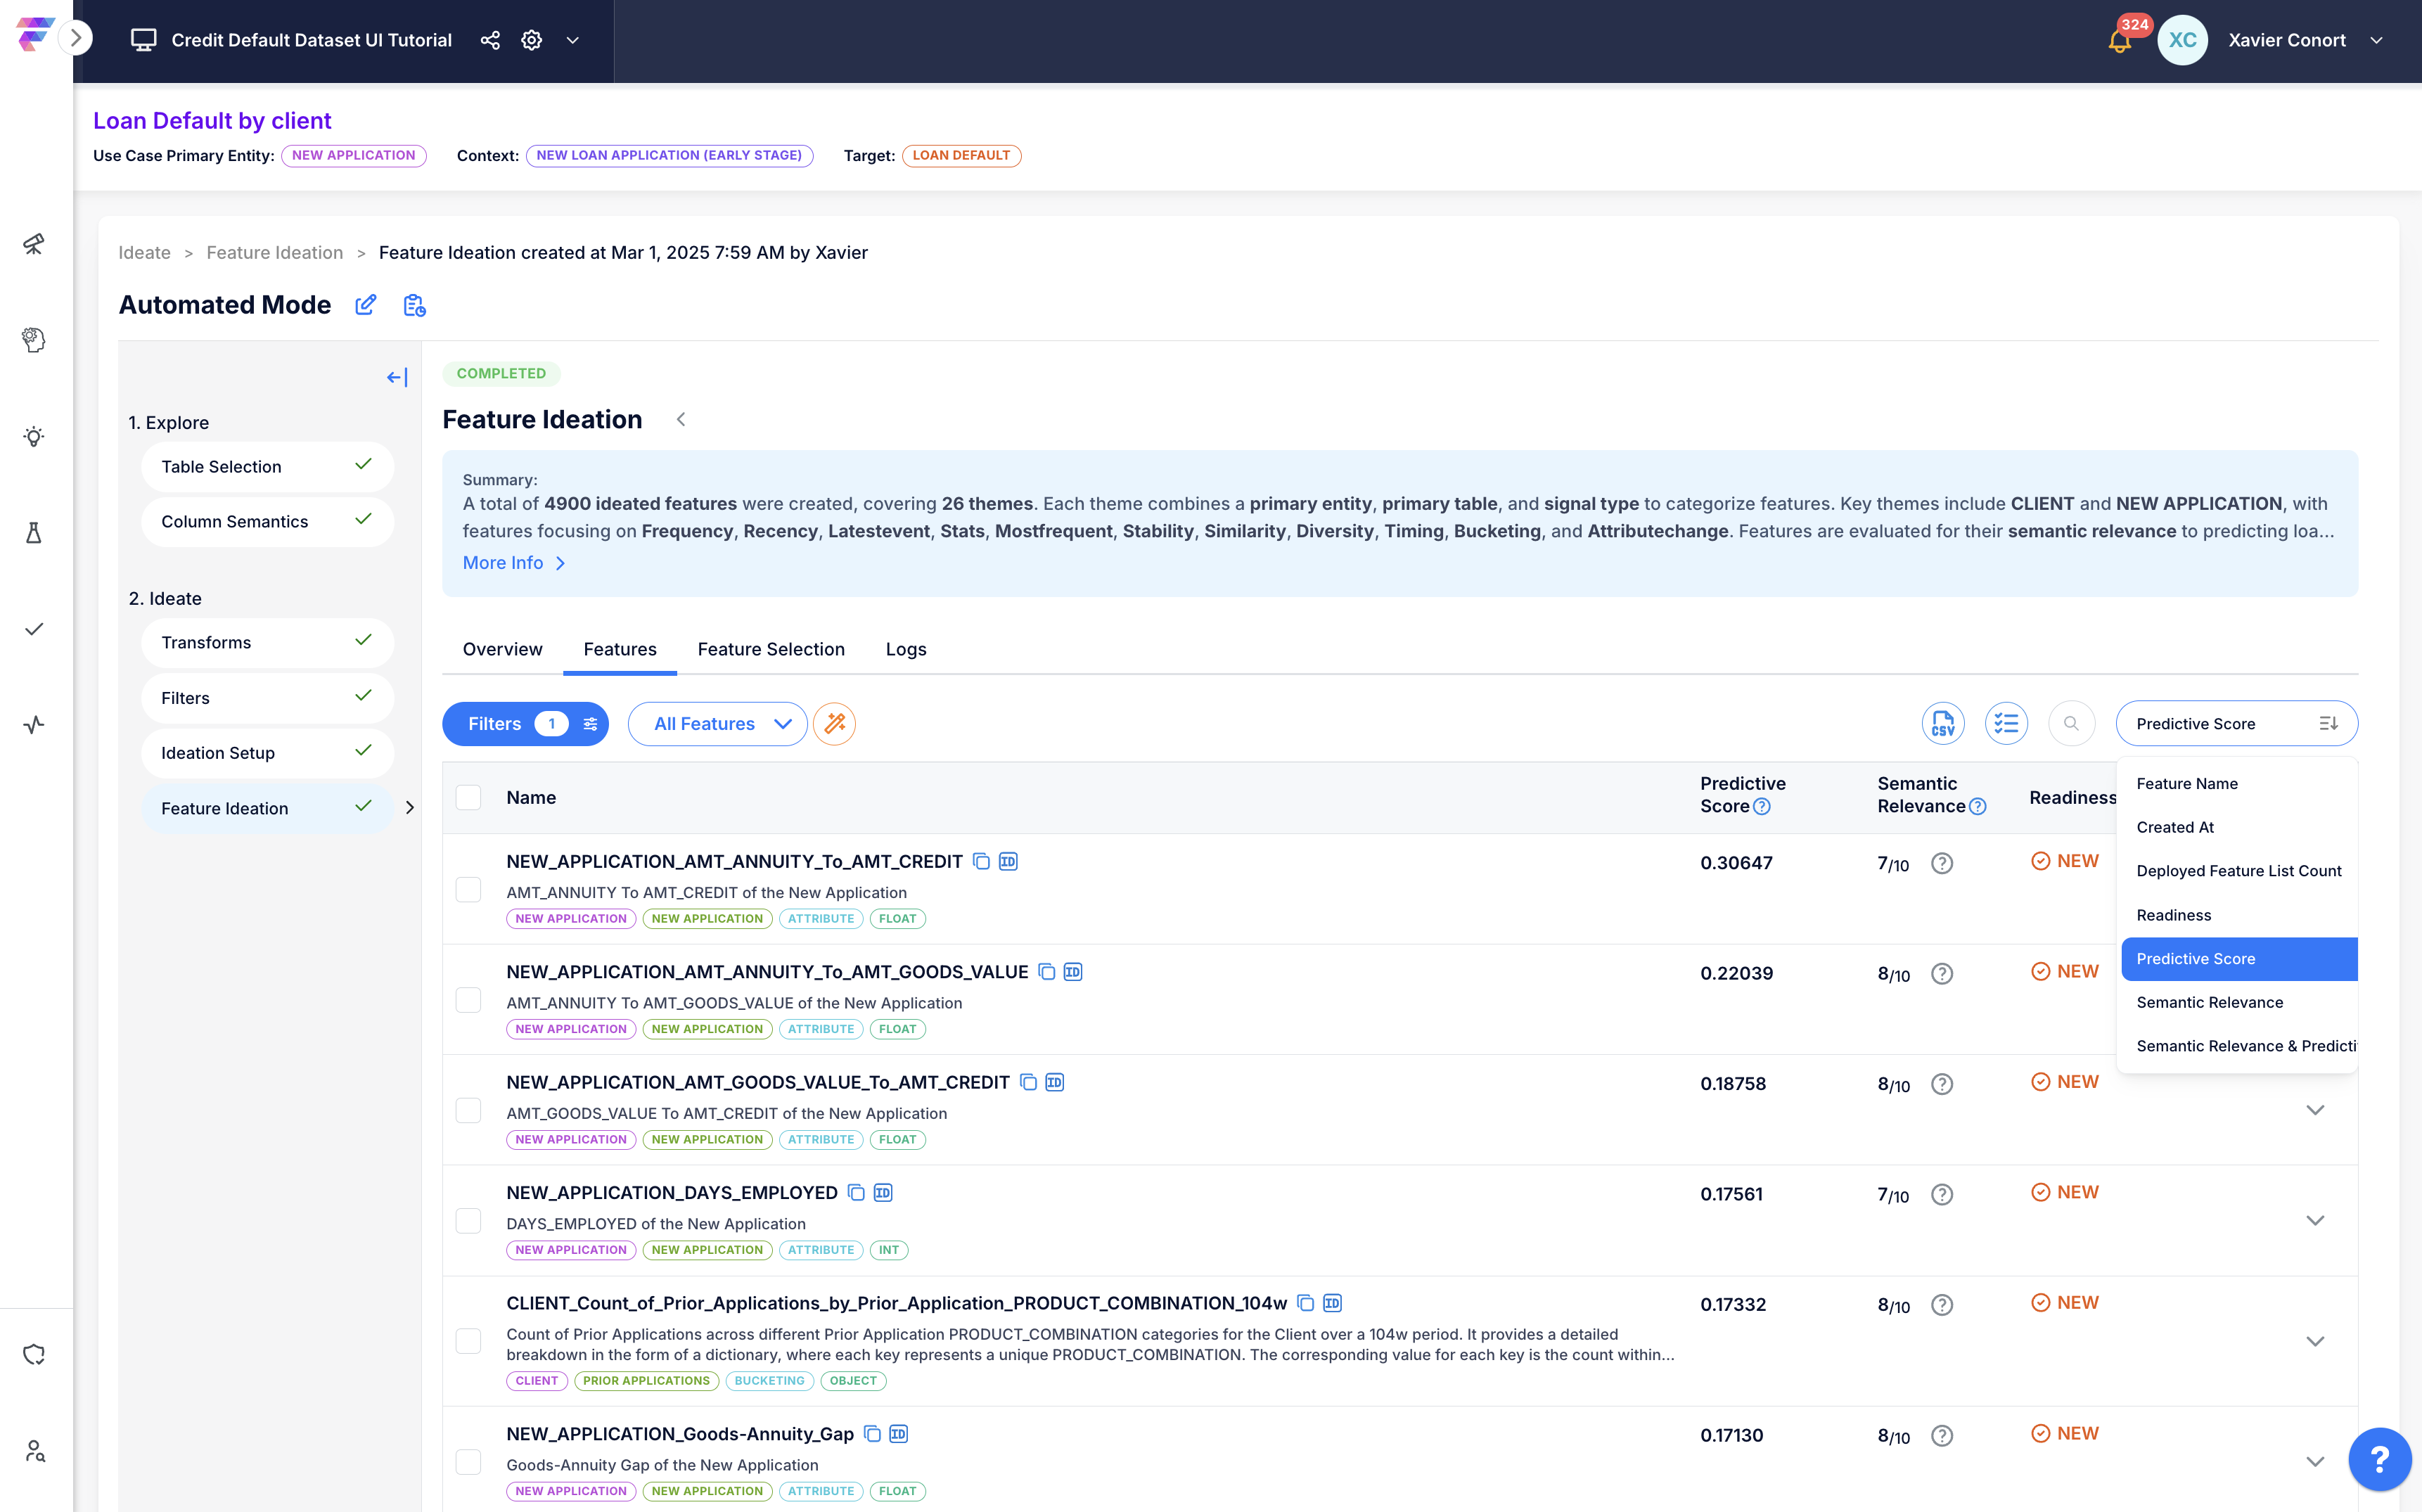Image resolution: width=2422 pixels, height=1512 pixels.
Task: Tick the select-all checkbox in the table header
Action: (x=468, y=797)
